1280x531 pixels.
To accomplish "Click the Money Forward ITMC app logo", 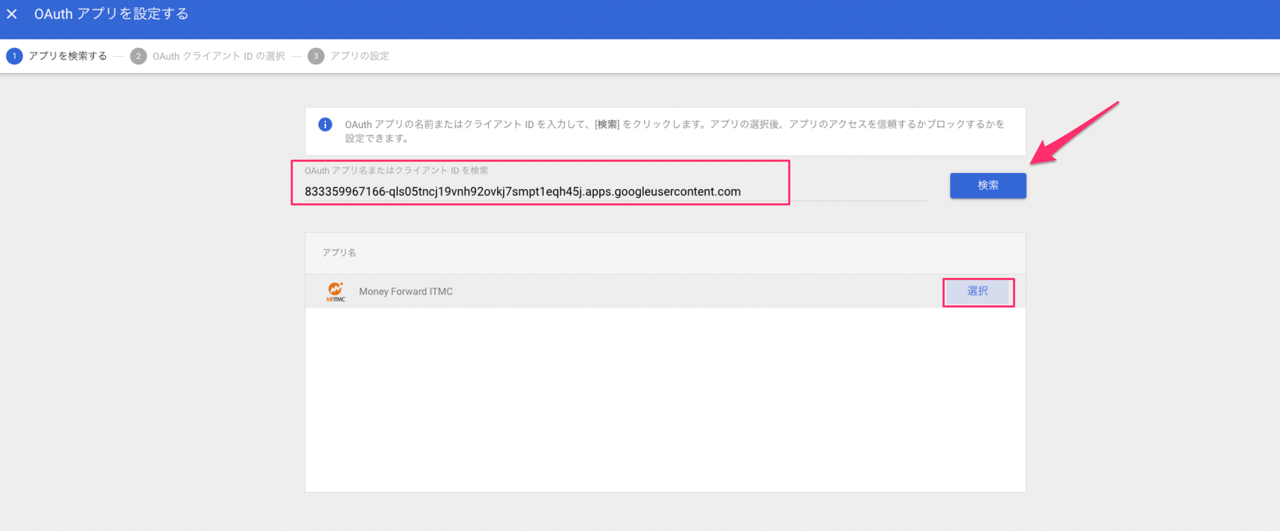I will pos(336,291).
